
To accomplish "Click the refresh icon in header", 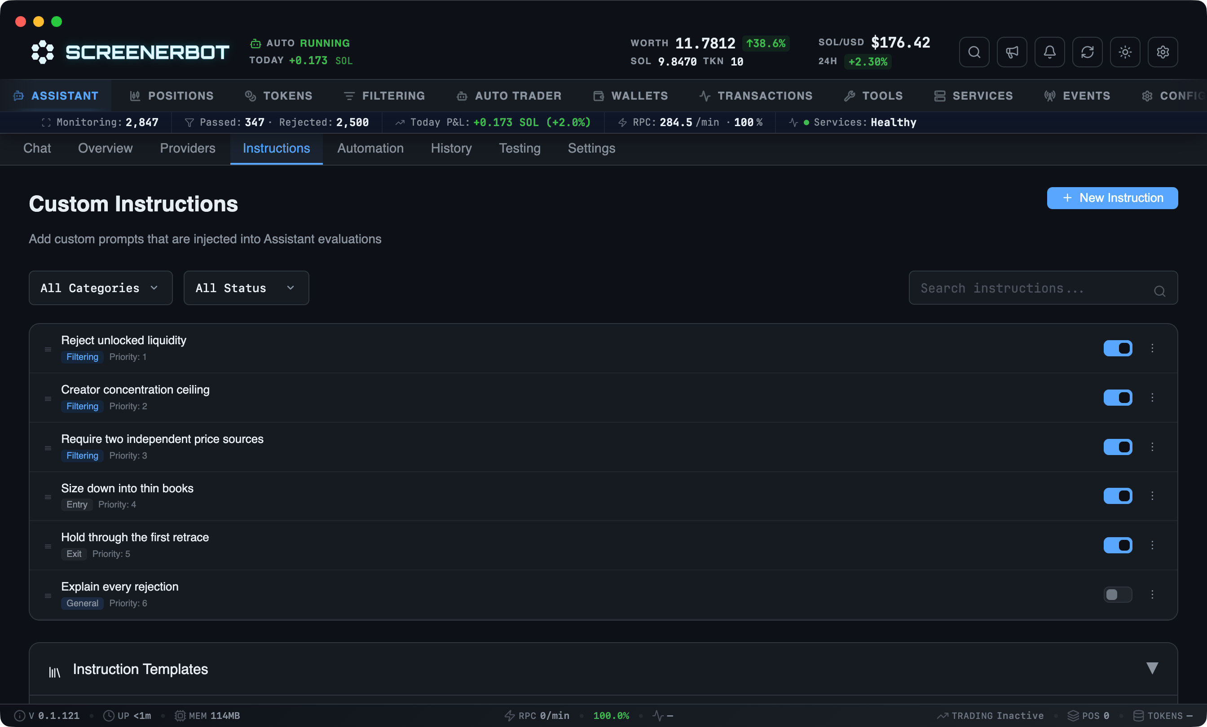I will tap(1087, 52).
